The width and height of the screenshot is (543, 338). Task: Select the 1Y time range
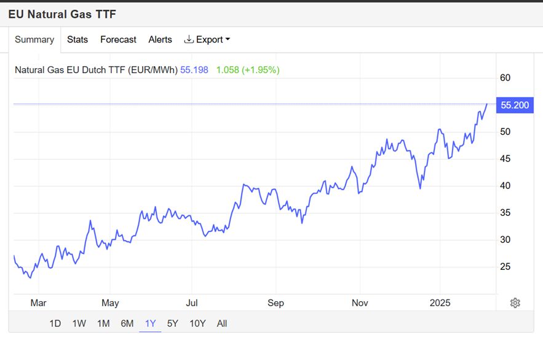[x=150, y=323]
